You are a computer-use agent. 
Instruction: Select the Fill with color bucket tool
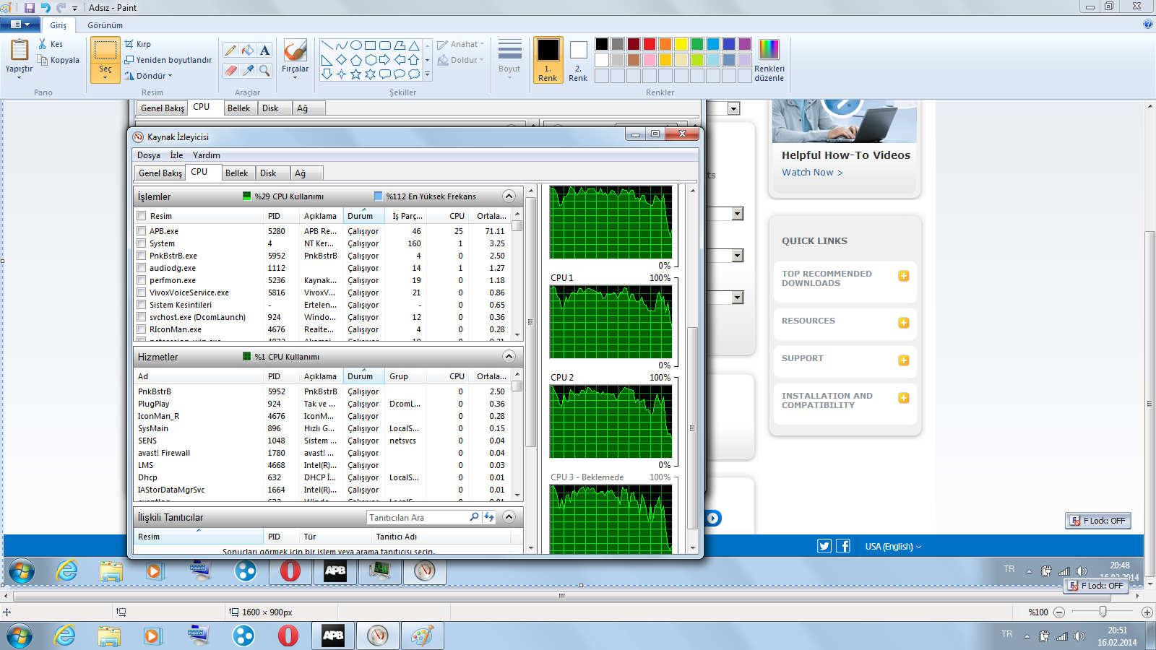click(248, 50)
